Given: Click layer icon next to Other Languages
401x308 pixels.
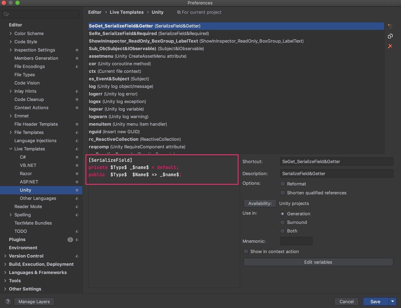Looking at the screenshot, I should [x=77, y=198].
